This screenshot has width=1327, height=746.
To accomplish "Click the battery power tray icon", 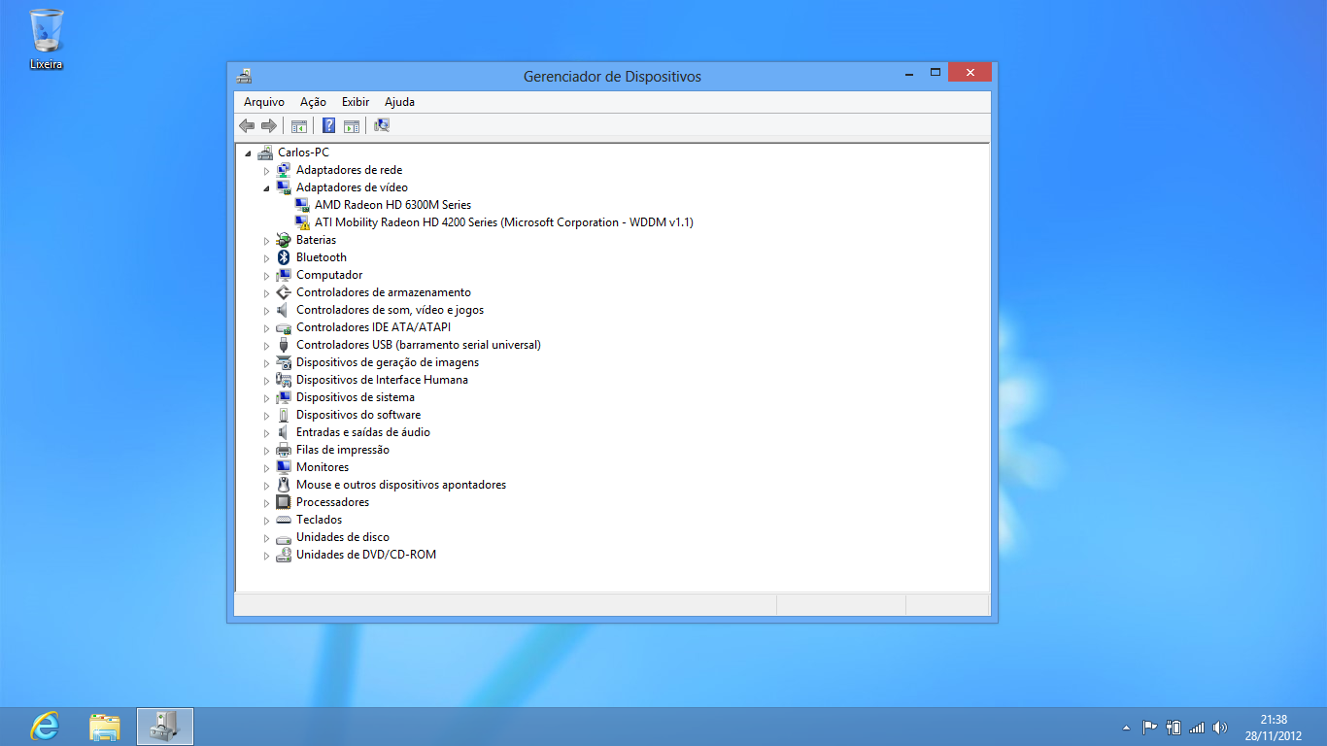I will click(x=1174, y=728).
